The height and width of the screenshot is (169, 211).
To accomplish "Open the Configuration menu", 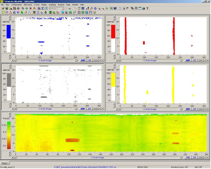I will coord(17,5).
